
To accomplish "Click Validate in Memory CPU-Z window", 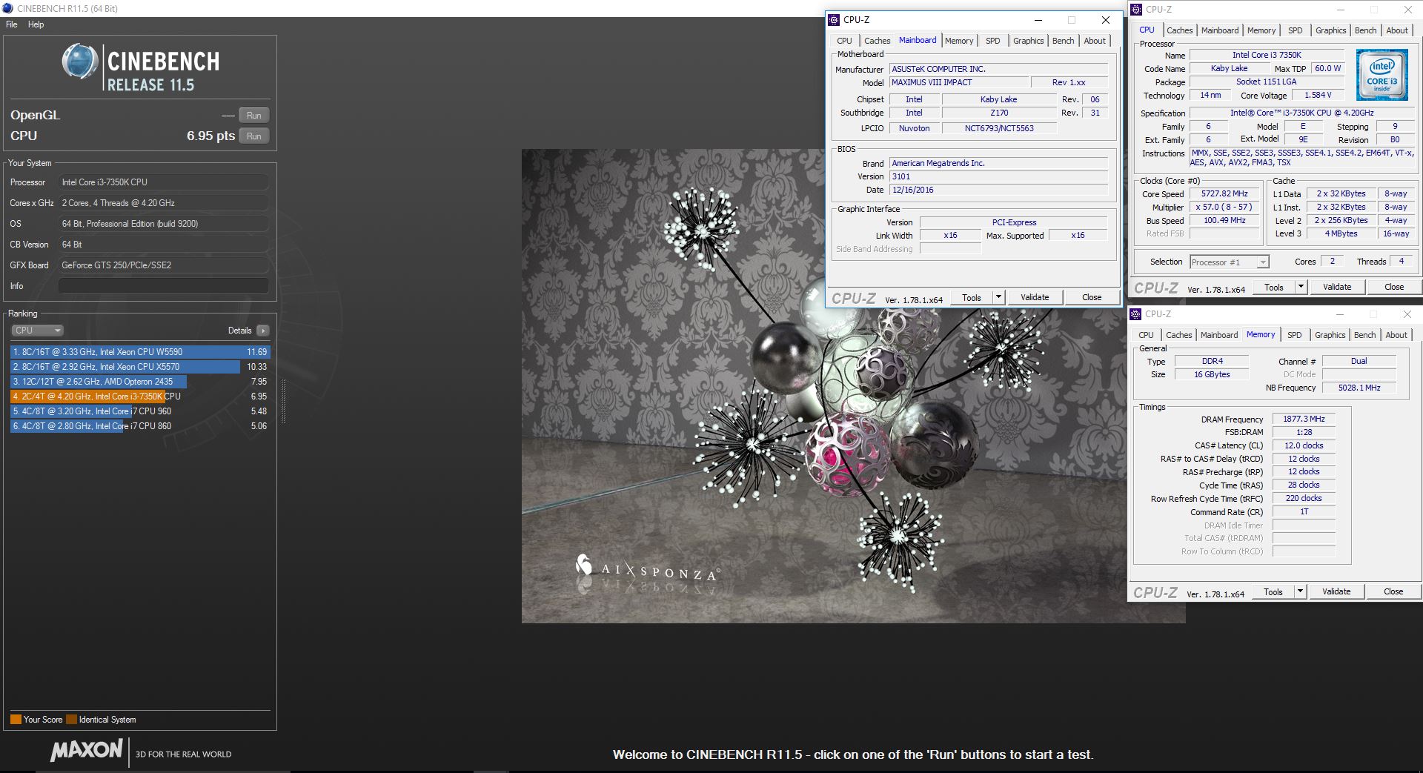I will (x=1336, y=592).
